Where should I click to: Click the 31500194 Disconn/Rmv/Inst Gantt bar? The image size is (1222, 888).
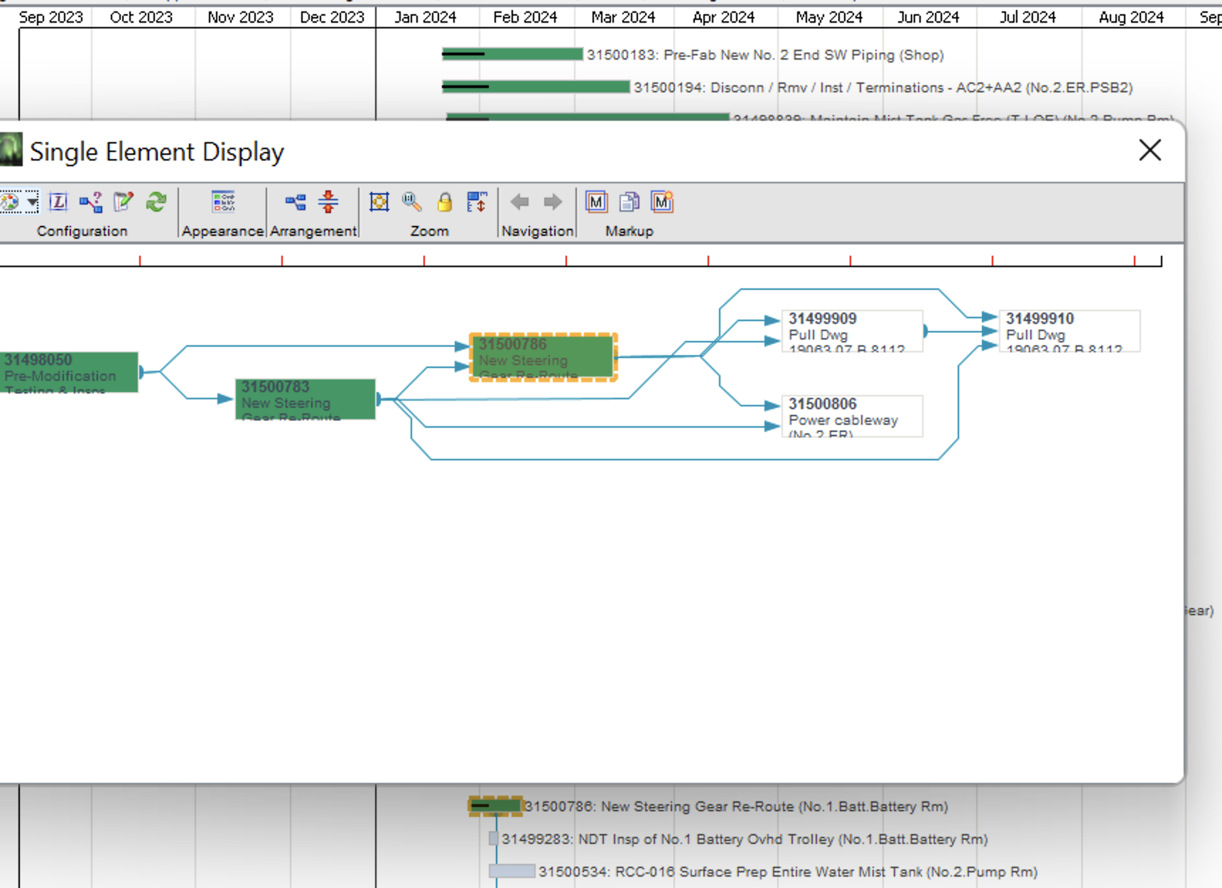536,87
